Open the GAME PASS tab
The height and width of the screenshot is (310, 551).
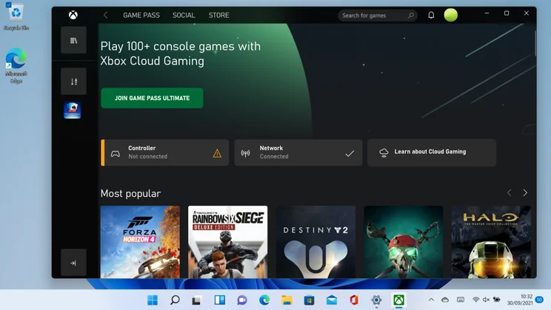click(x=141, y=15)
